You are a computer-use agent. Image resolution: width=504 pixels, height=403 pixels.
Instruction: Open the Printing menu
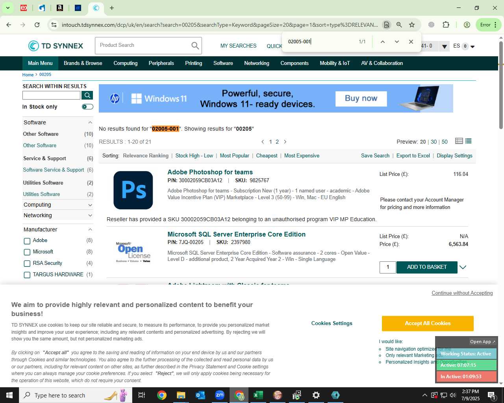pos(194,63)
